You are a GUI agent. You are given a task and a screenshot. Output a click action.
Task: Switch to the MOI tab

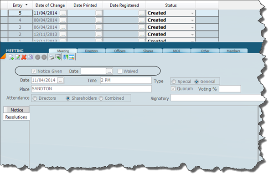point(177,51)
